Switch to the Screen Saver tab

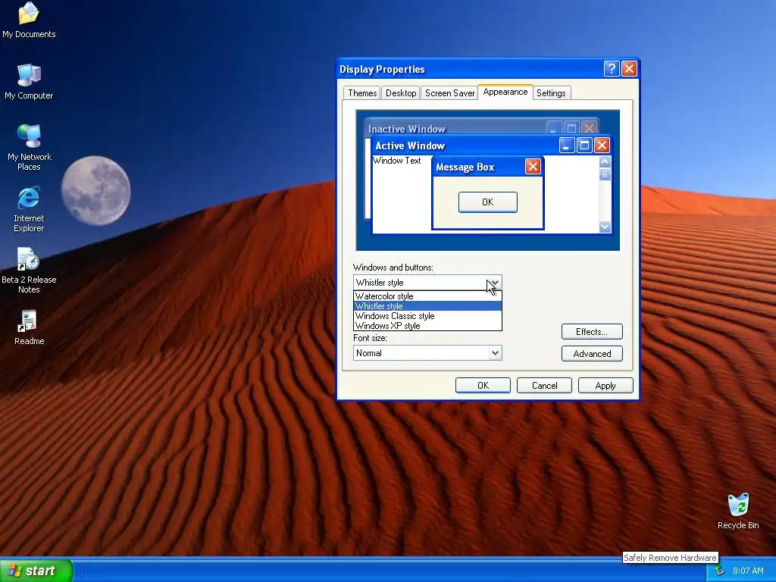tap(449, 93)
